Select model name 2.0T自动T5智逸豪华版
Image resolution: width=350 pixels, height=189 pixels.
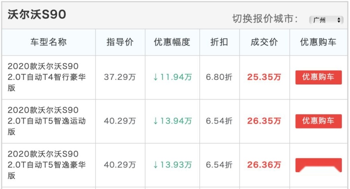47,165
